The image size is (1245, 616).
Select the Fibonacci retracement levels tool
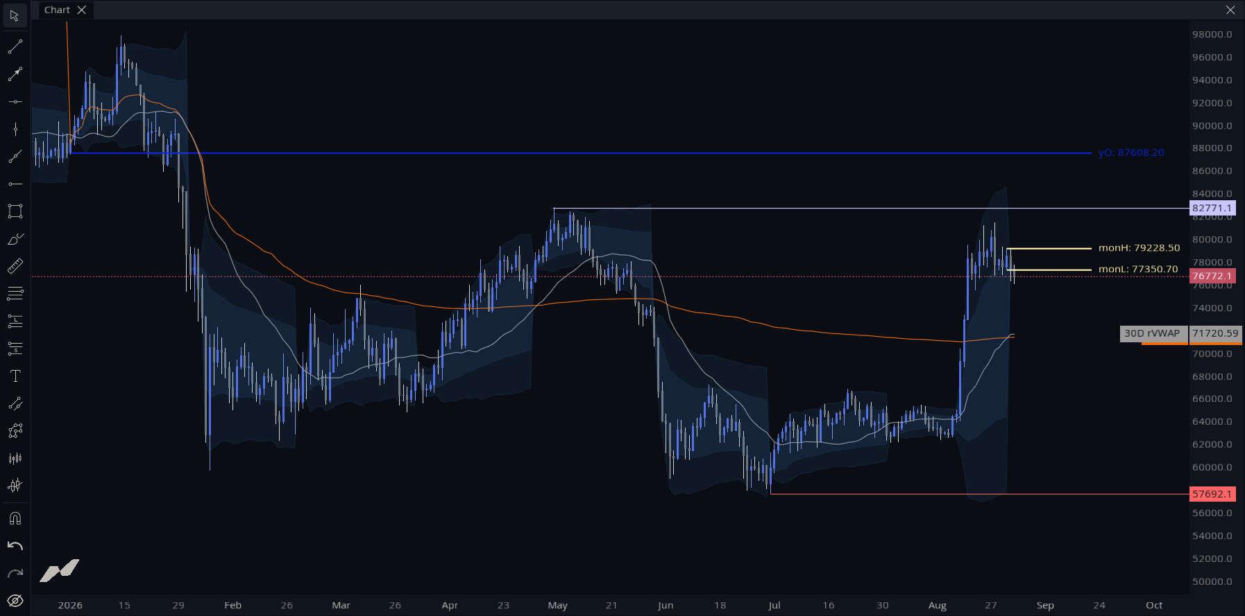[15, 294]
